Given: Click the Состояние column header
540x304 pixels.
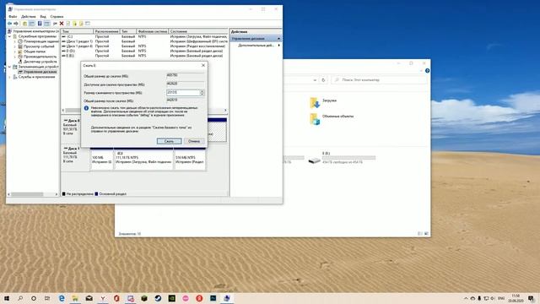Looking at the screenshot, I should [198, 31].
